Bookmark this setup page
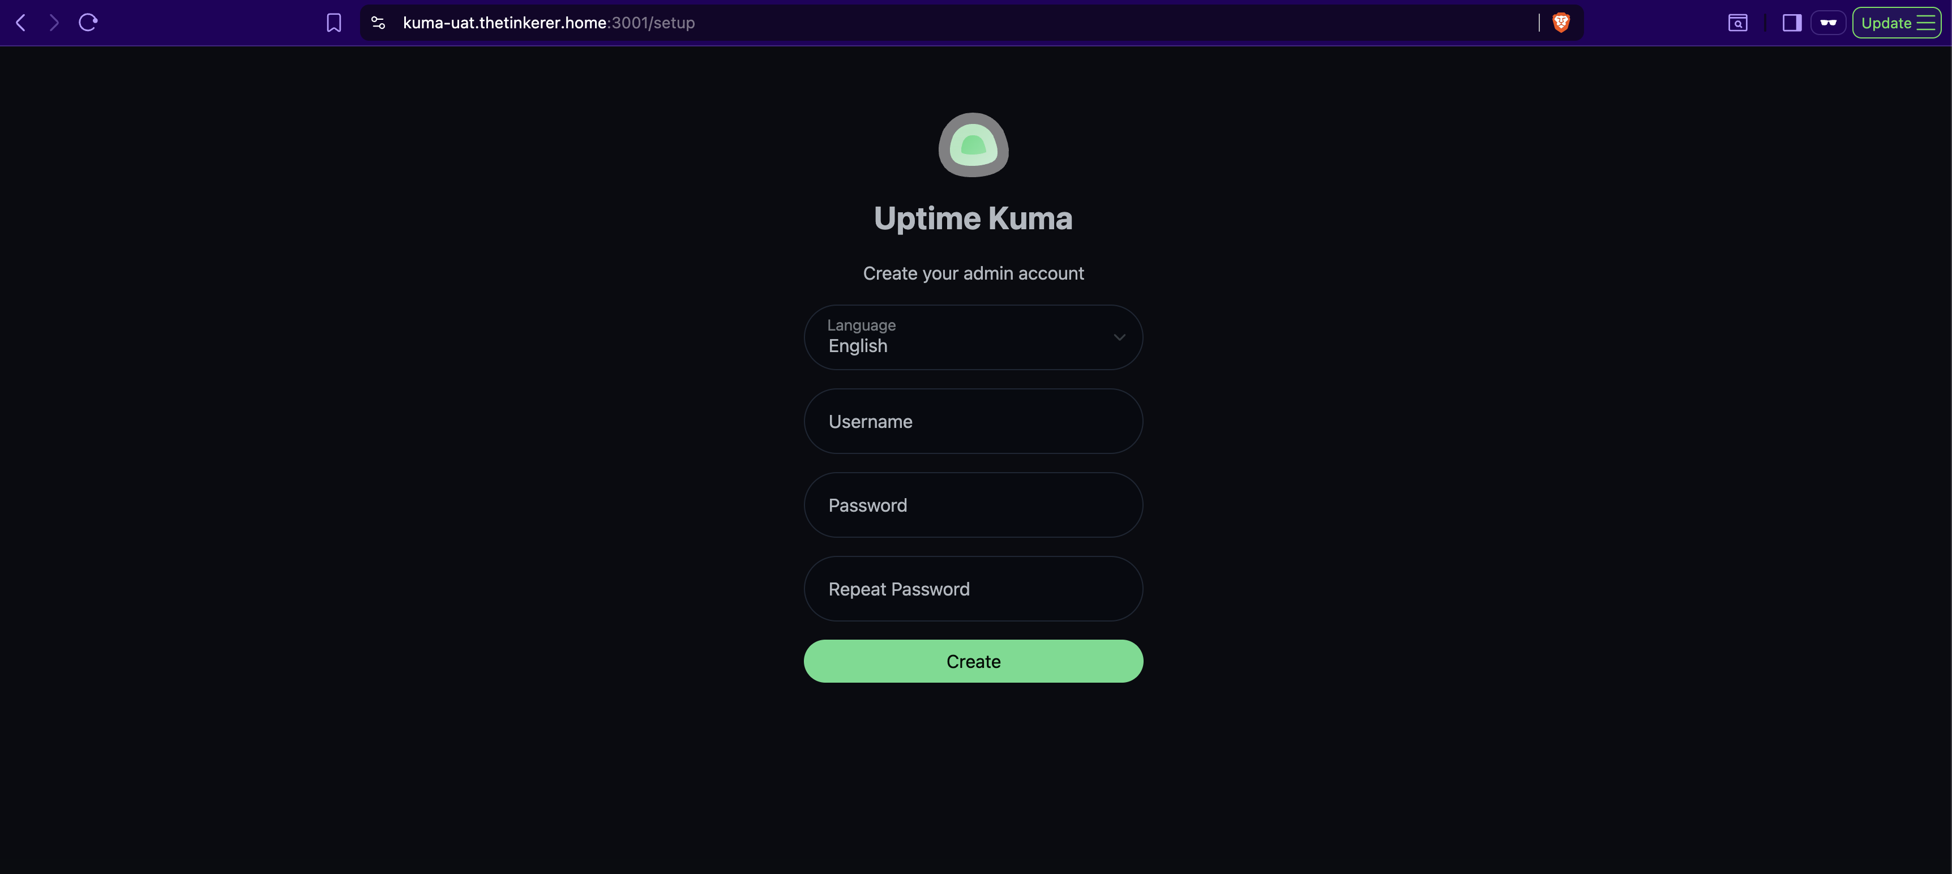Image resolution: width=1952 pixels, height=874 pixels. coord(334,23)
